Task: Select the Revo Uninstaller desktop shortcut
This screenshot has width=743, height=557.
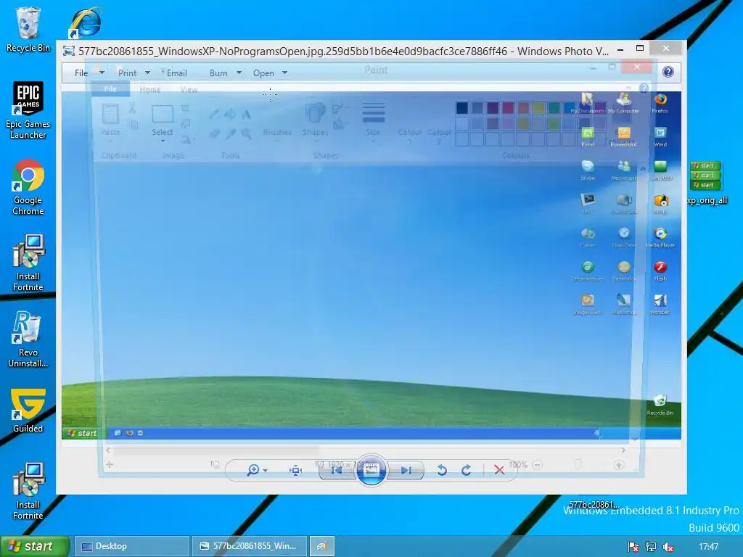Action: pyautogui.click(x=28, y=339)
